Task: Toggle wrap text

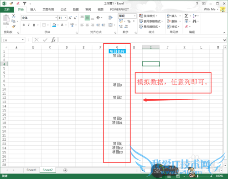Action: pyautogui.click(x=110, y=18)
